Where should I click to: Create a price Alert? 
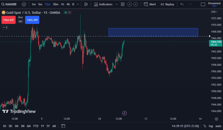pyautogui.click(x=150, y=4)
